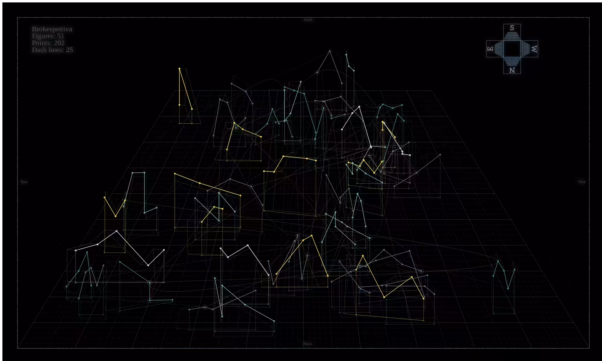The width and height of the screenshot is (602, 361).
Task: Click the 'North' label on the frame edge
Action: [308, 344]
